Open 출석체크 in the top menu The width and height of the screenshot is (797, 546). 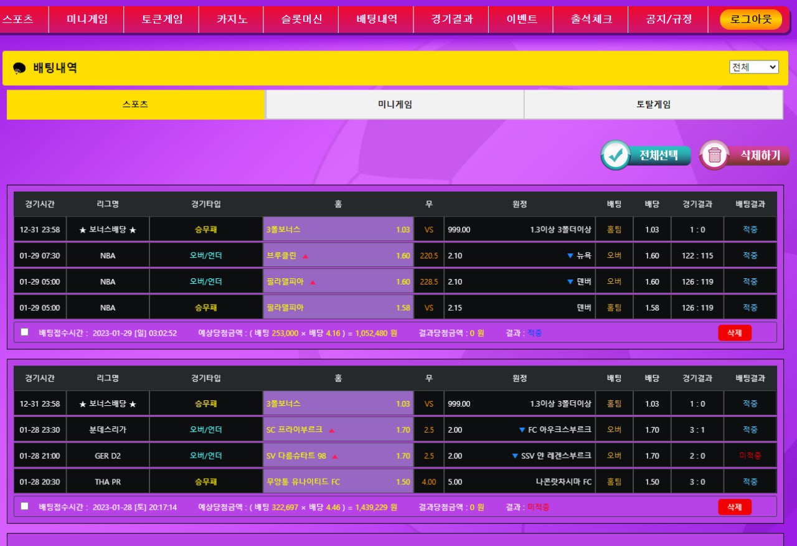click(x=591, y=19)
